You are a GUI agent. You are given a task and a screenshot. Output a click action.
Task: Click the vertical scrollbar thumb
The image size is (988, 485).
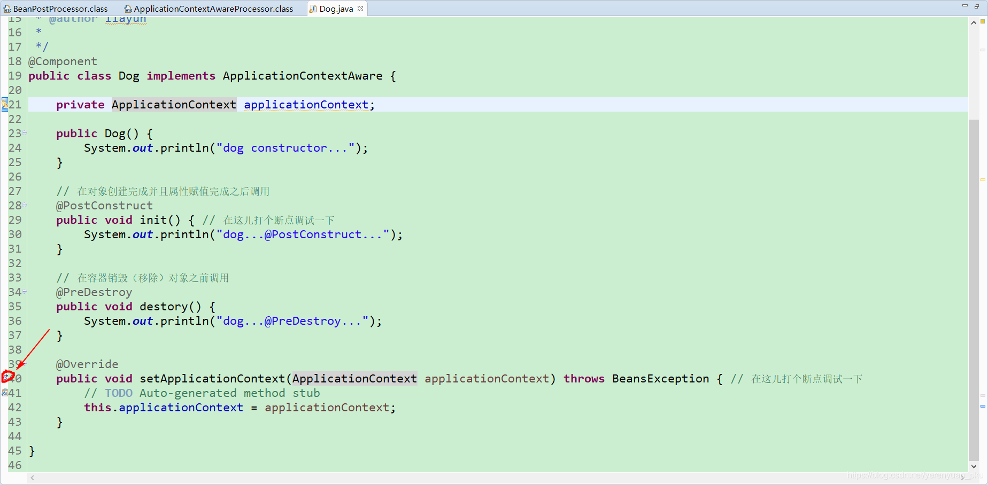pos(974,290)
